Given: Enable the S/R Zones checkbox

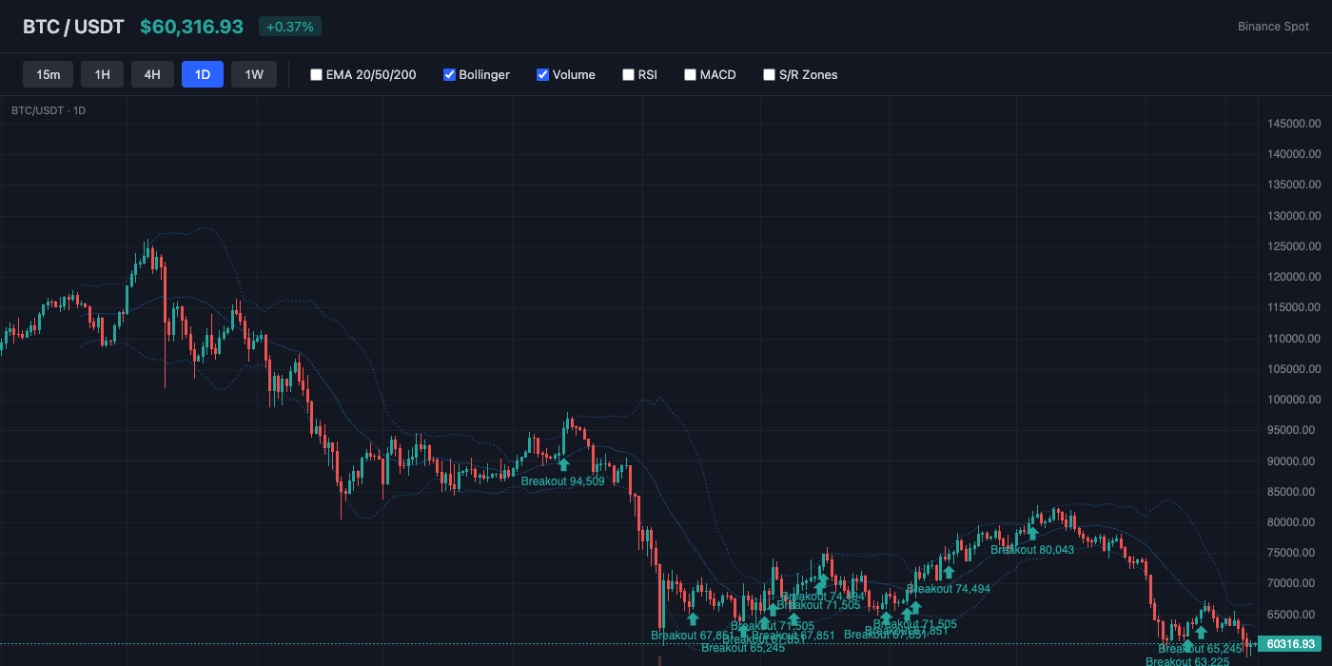Looking at the screenshot, I should click(769, 74).
